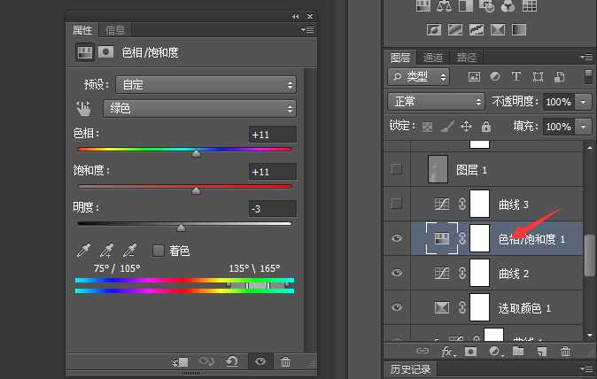Click the trash icon in the Properties panel
The height and width of the screenshot is (379, 597).
(285, 361)
